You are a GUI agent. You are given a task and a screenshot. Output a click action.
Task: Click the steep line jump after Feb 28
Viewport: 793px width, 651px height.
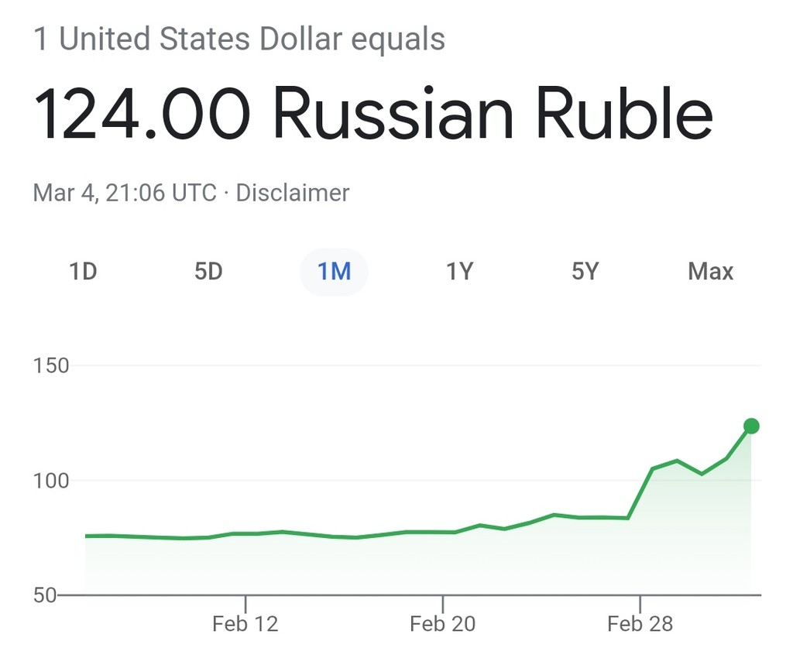[640, 493]
